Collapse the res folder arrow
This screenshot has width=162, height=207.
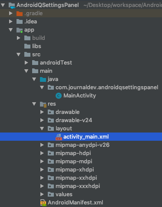pyautogui.click(x=34, y=104)
